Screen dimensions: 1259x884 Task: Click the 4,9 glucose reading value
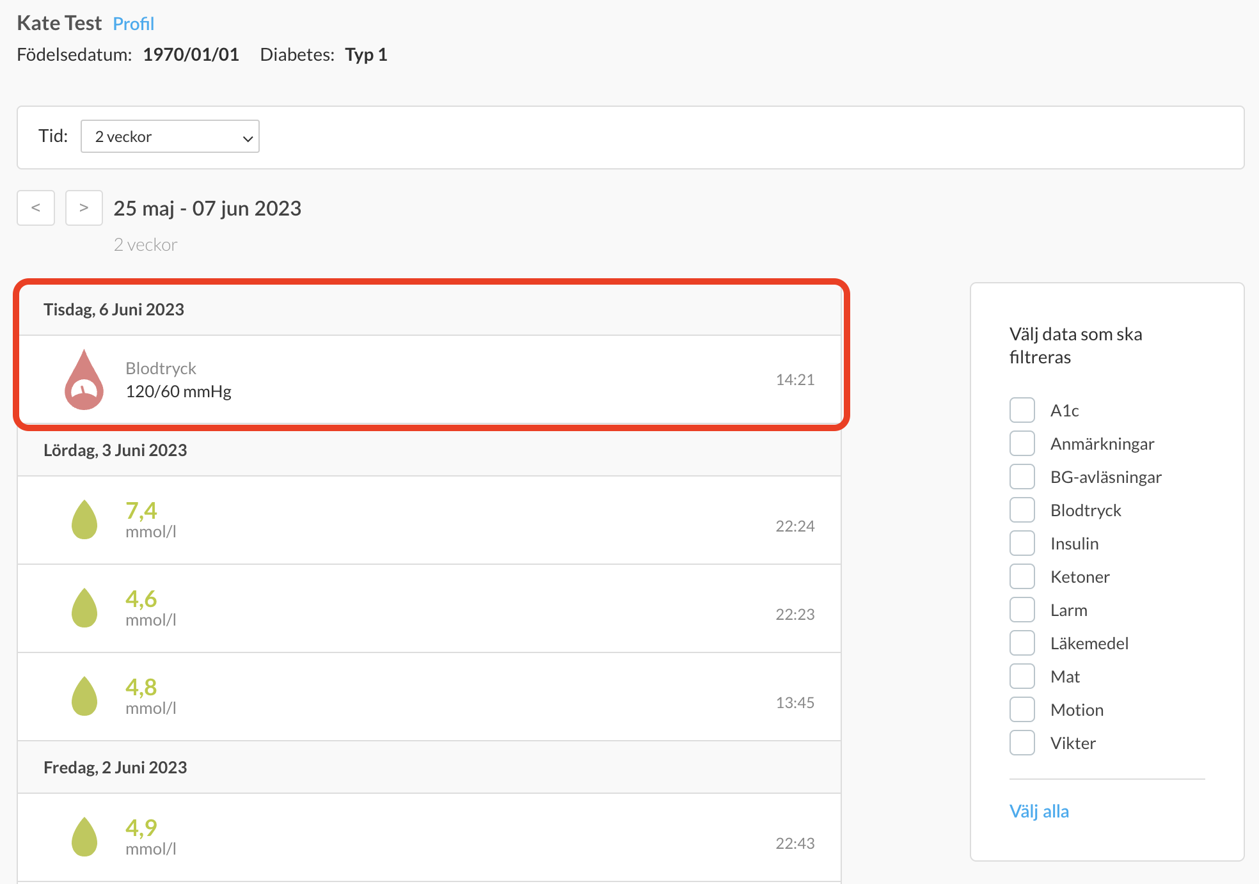point(141,827)
